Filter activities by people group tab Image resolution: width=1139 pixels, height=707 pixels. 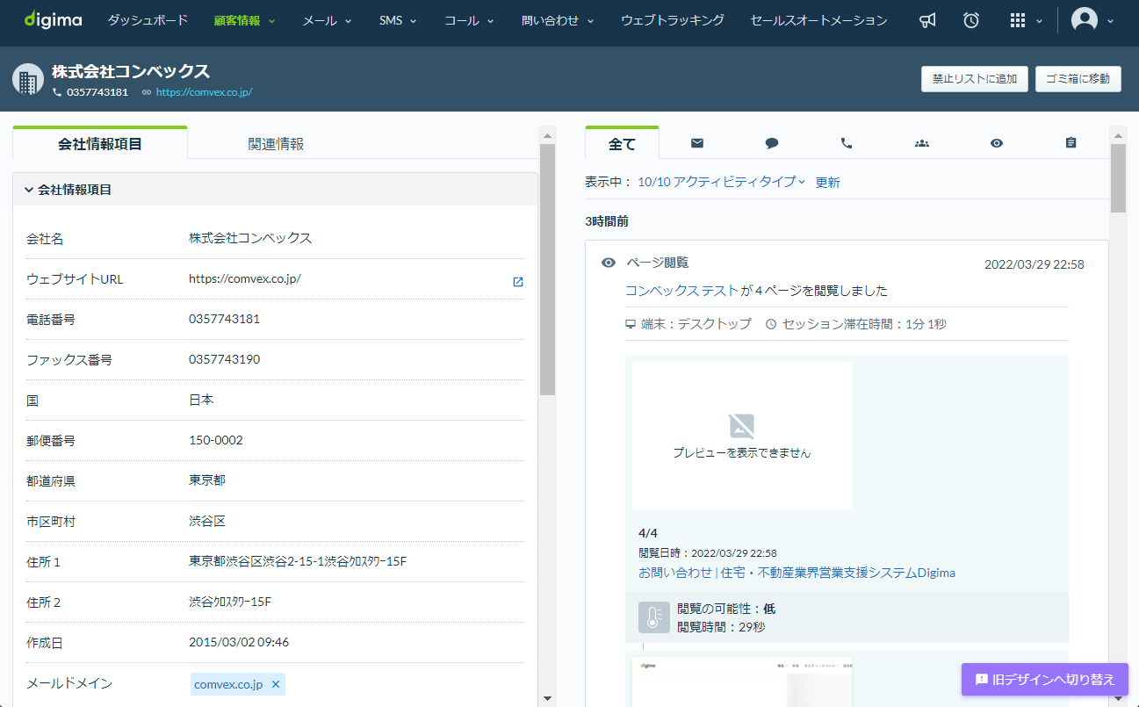[x=921, y=142]
